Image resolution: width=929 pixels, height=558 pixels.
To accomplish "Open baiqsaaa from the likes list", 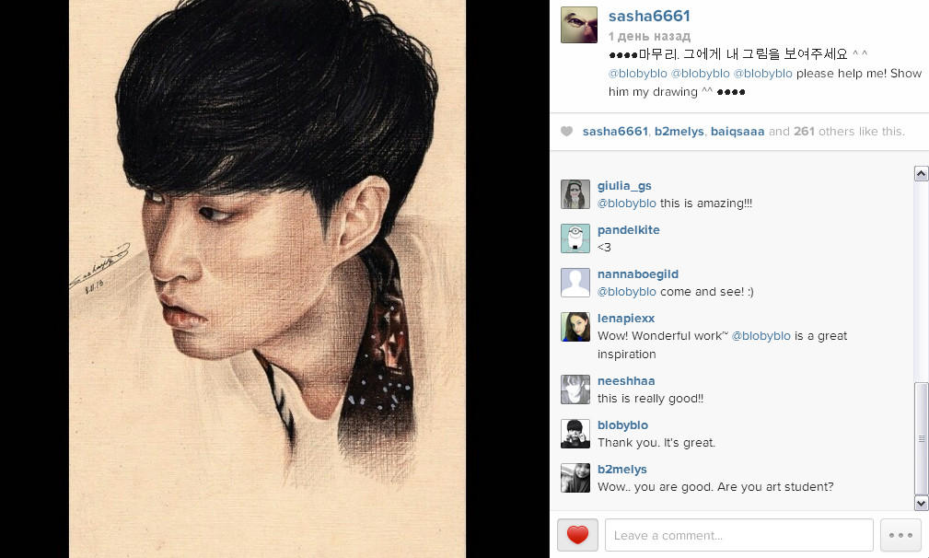I will tap(737, 132).
